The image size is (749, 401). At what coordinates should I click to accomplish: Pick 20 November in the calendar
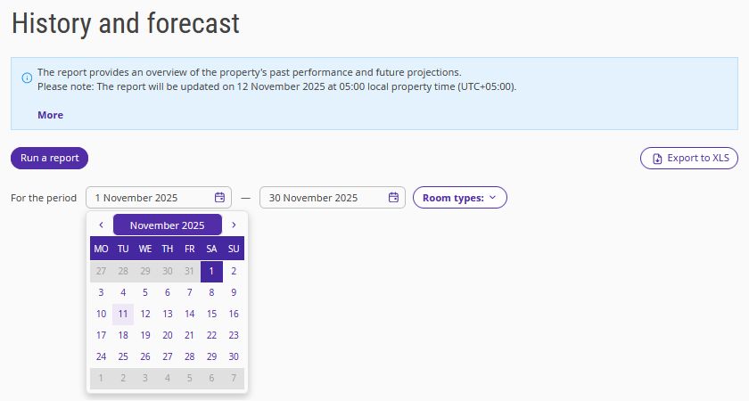tap(168, 336)
